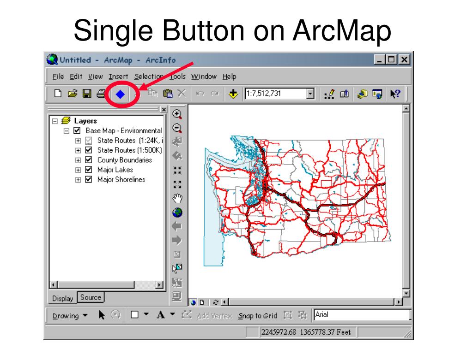Expand the Major Shorelines layer

(x=78, y=180)
